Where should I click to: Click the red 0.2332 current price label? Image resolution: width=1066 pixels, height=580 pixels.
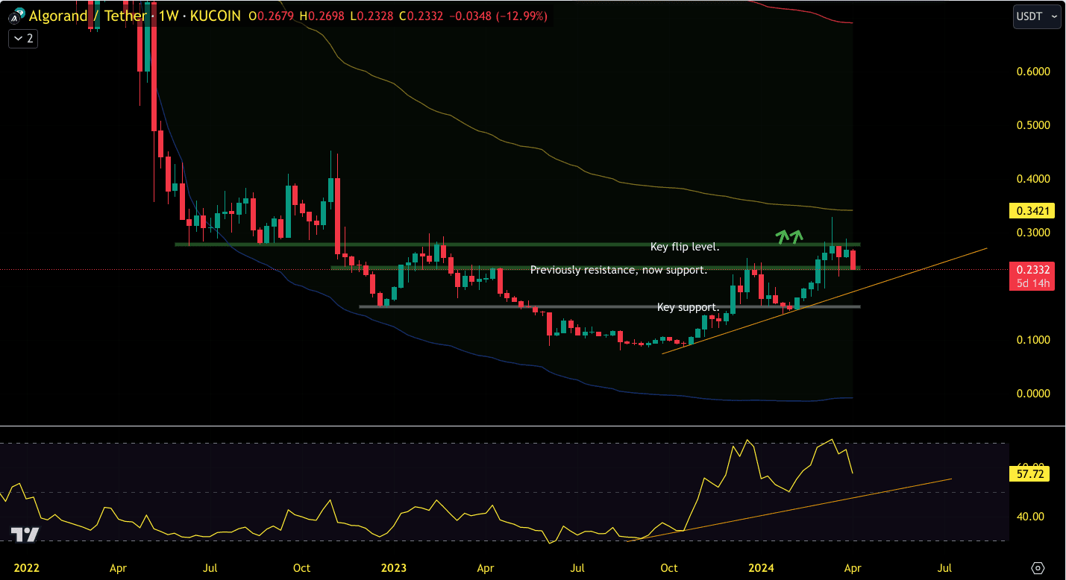coord(1032,269)
